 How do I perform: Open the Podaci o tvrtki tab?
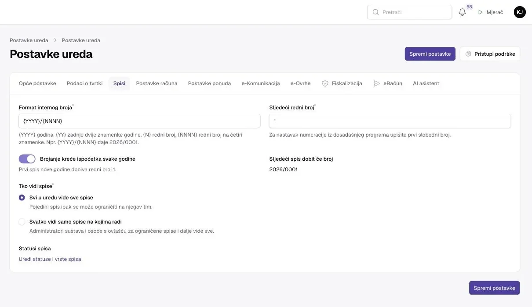click(85, 83)
